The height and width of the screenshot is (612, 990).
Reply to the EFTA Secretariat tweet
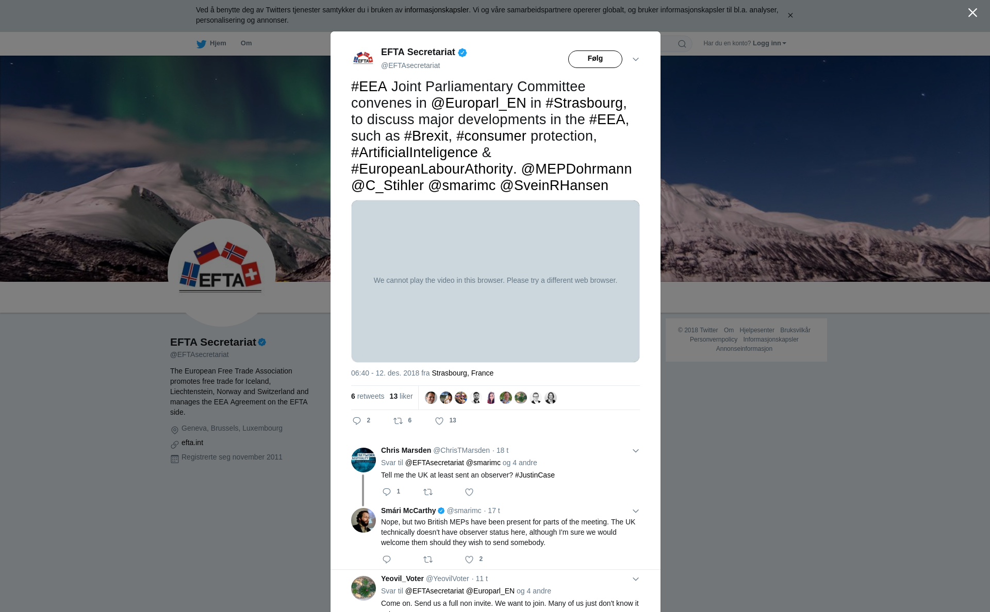pos(357,421)
